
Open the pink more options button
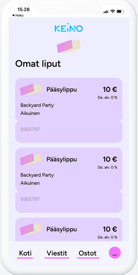pos(115,253)
